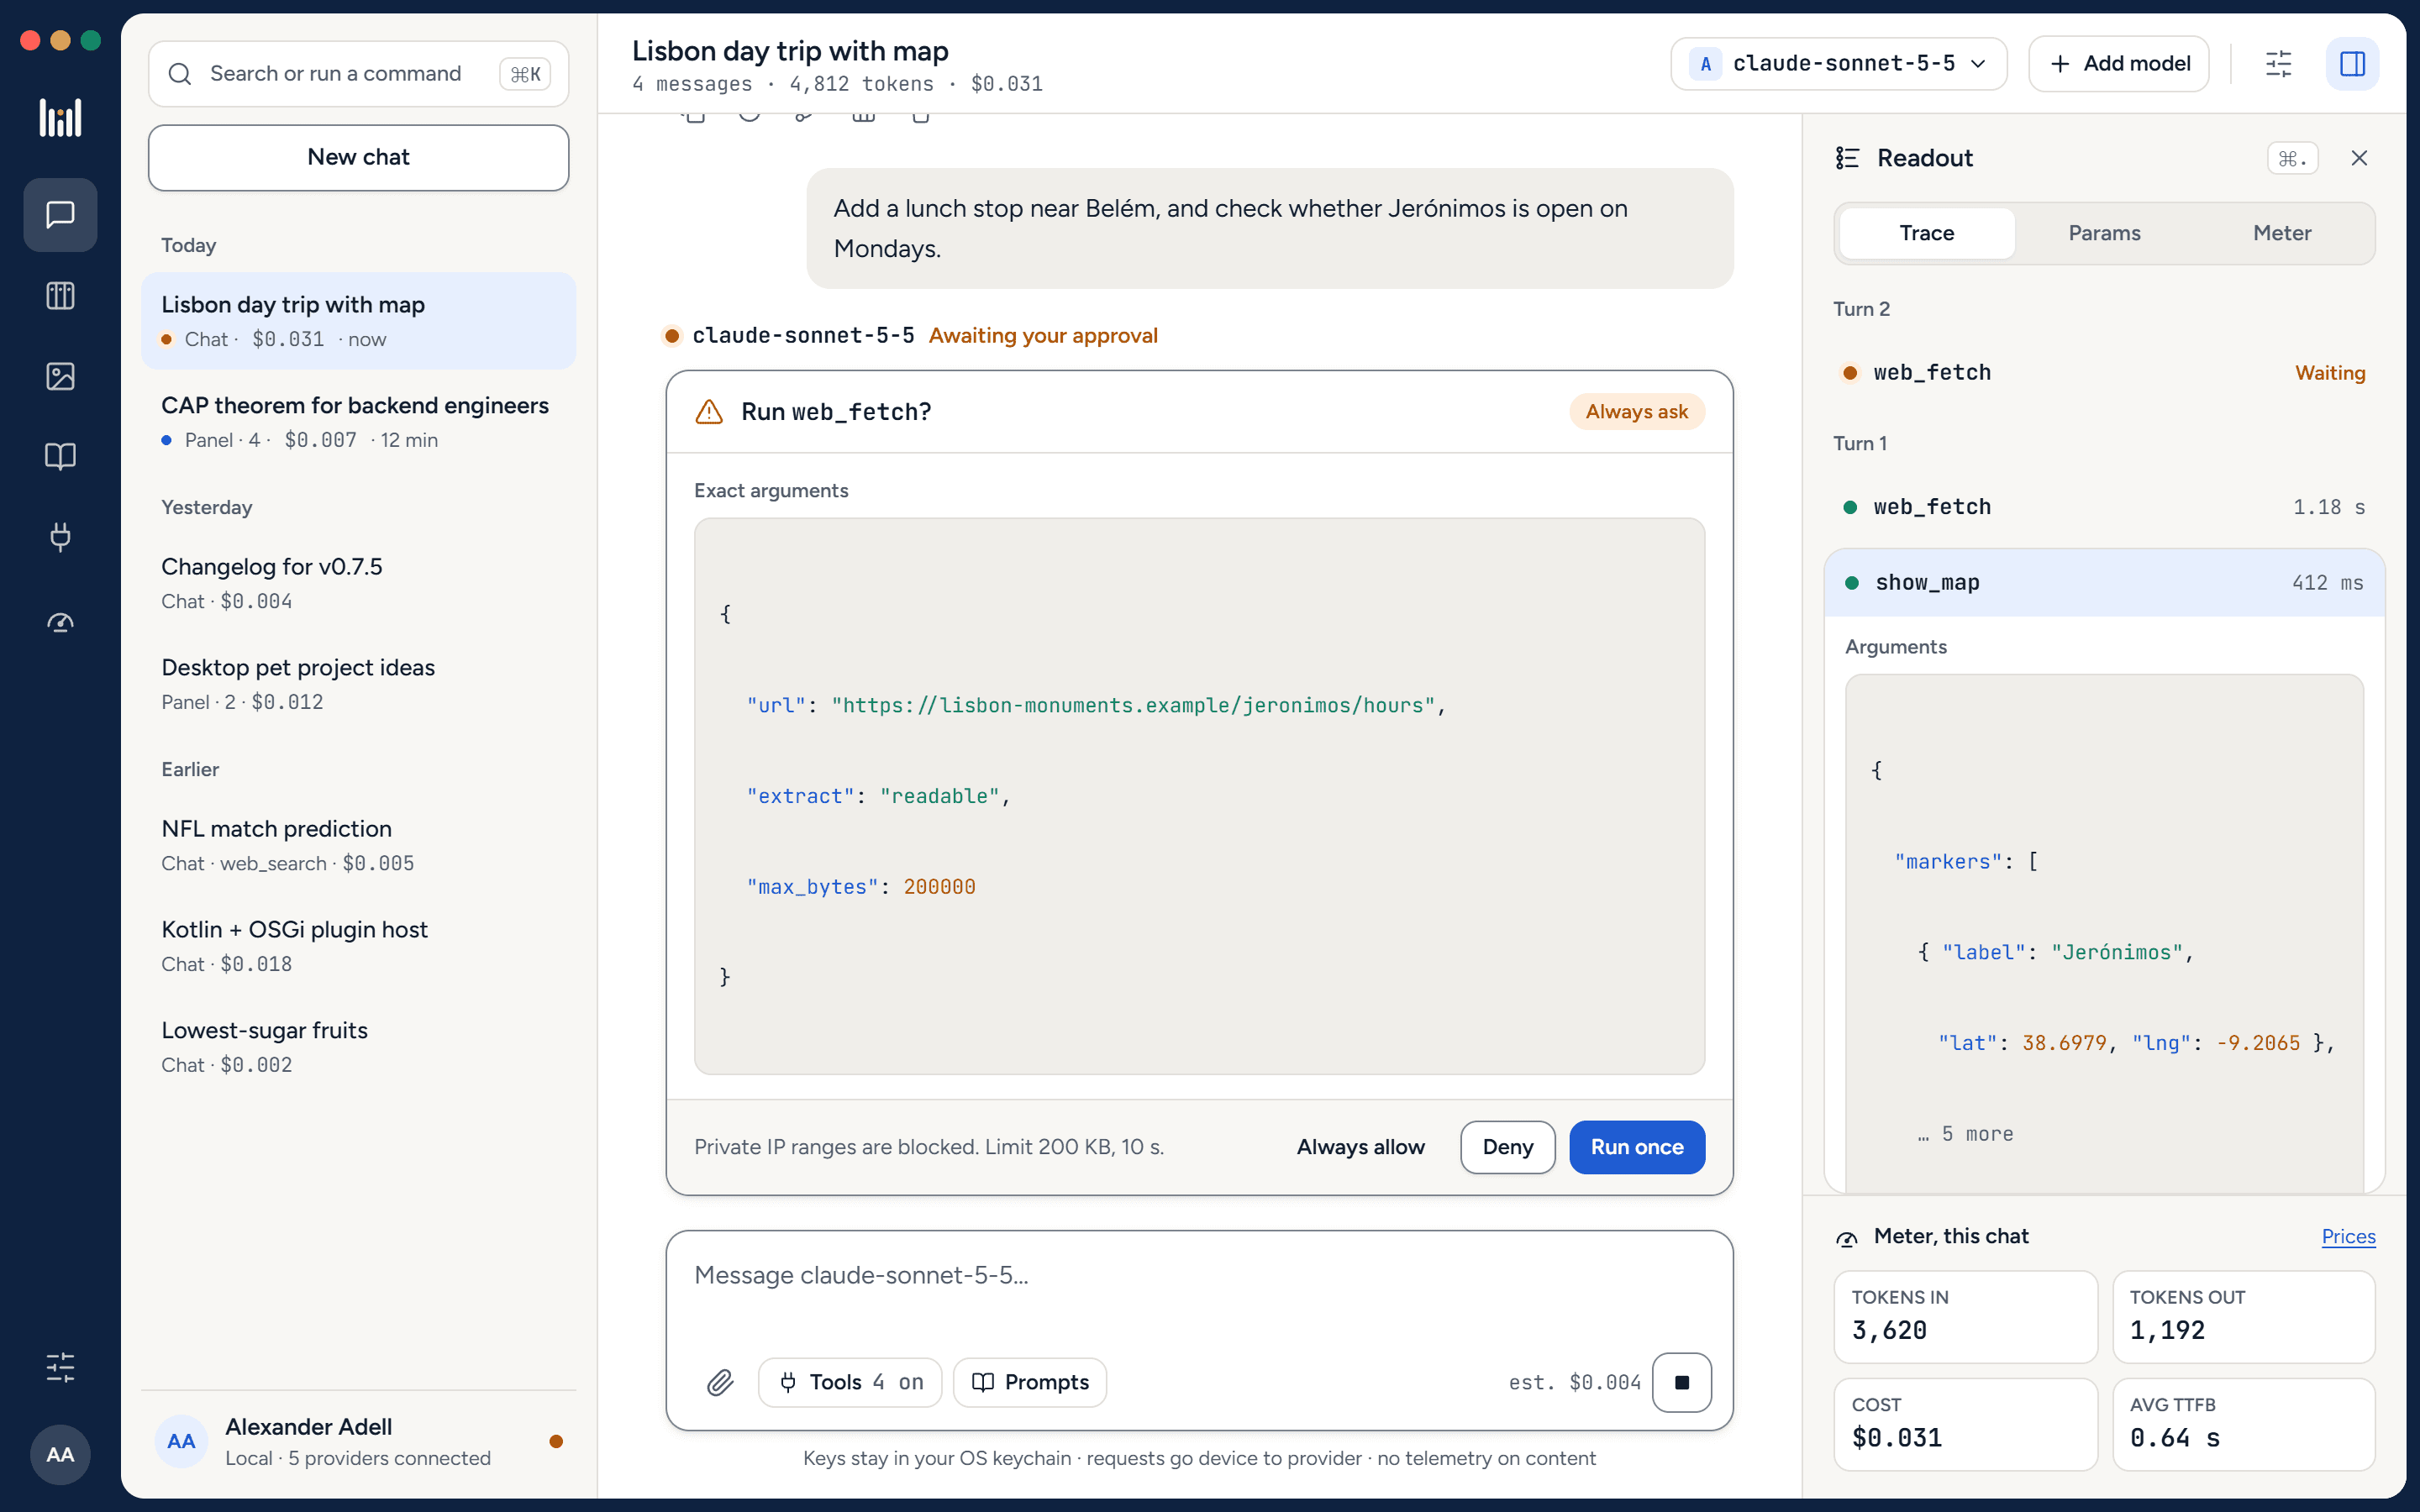Click the Always ask permission badge
This screenshot has height=1512, width=2420.
(x=1636, y=412)
